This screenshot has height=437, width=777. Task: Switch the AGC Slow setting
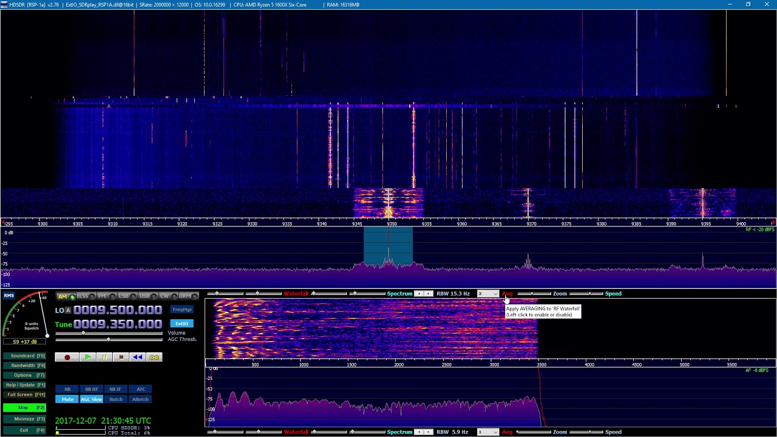tap(91, 399)
